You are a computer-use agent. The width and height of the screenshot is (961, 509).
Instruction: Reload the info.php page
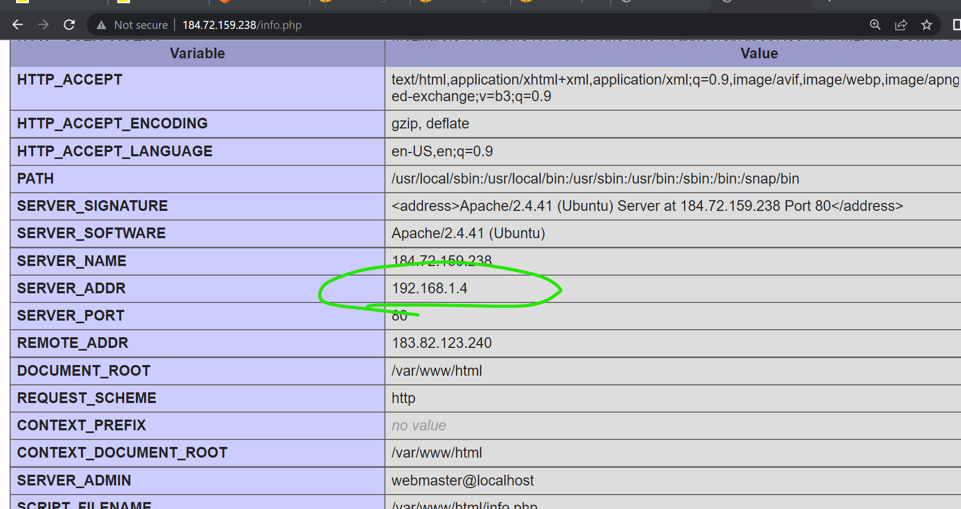(69, 25)
